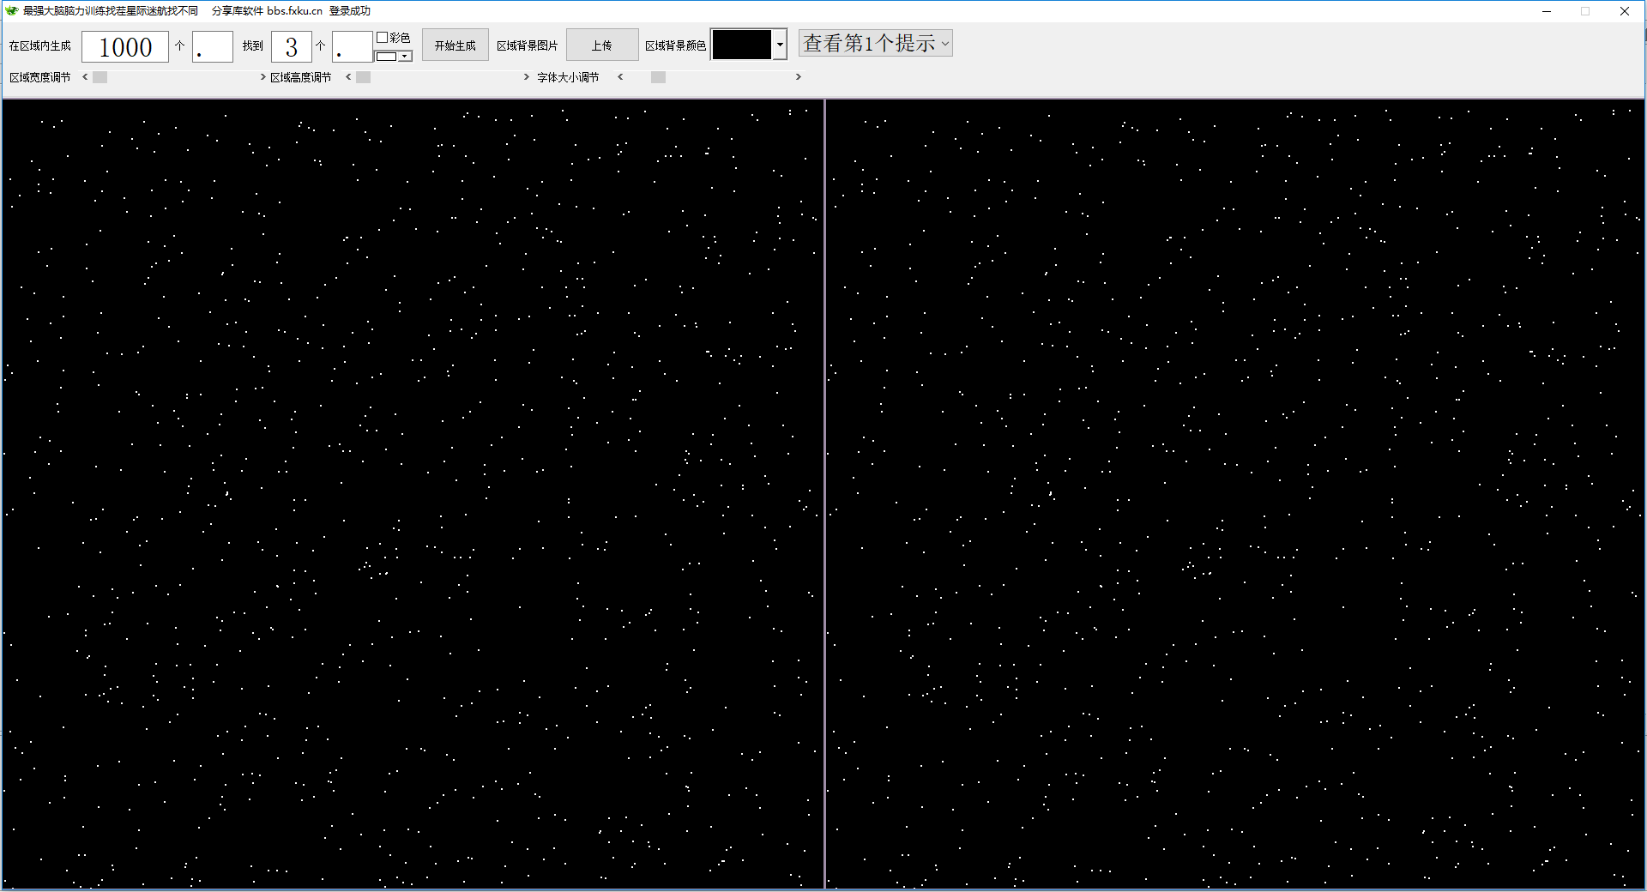
Task: Tick the 彩色 checkbox
Action: pos(383,38)
